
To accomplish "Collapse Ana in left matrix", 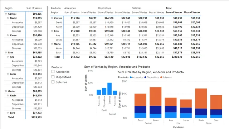I will click(x=8, y=57).
